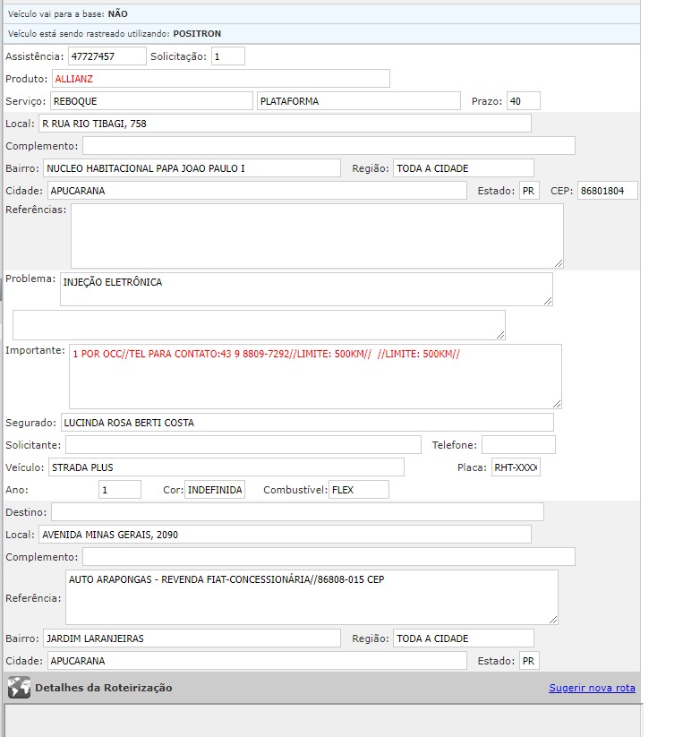Select the Veículo field with STRADA PLUS

[x=226, y=467]
